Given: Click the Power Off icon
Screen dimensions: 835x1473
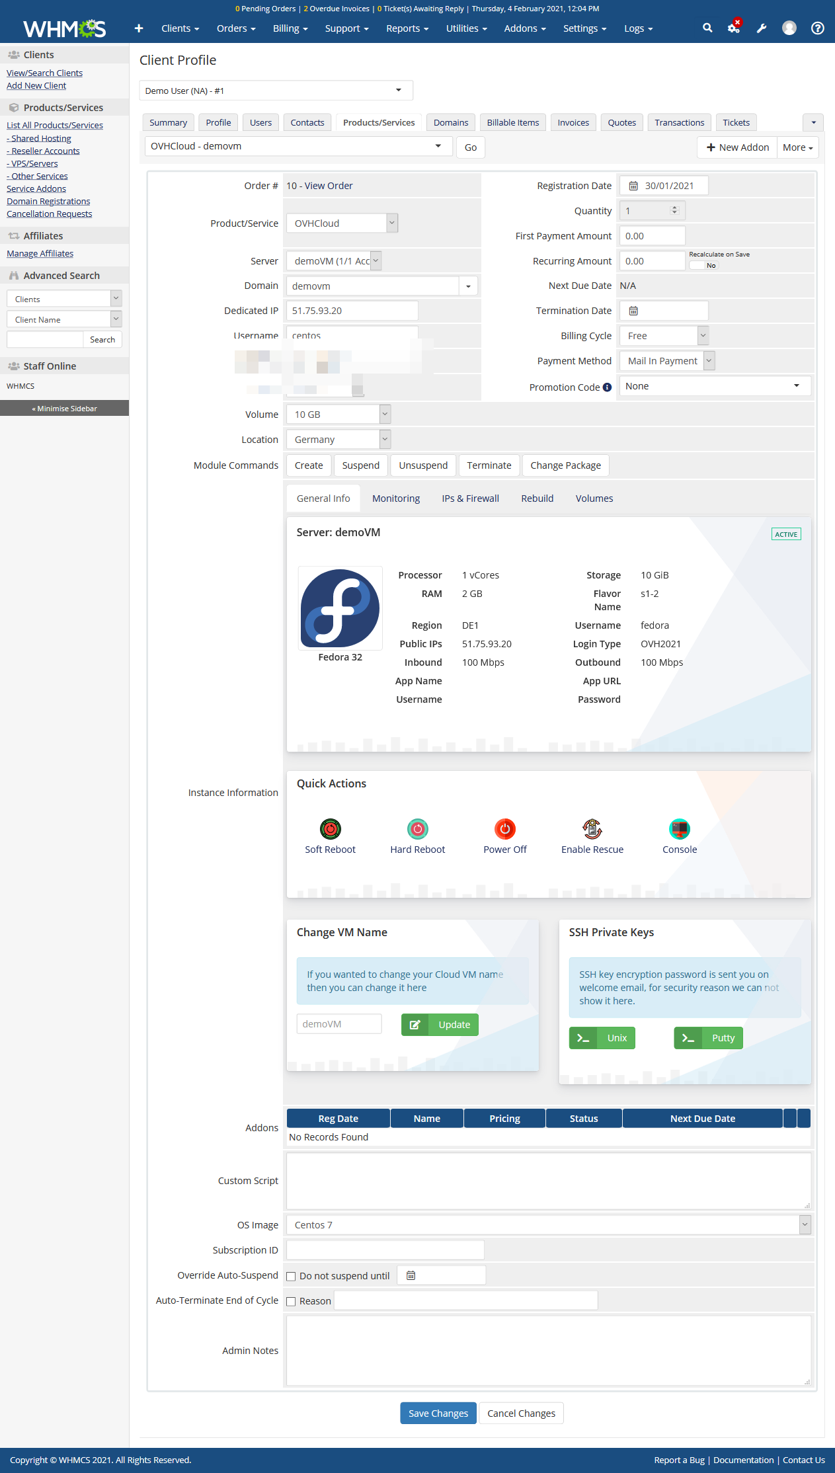Looking at the screenshot, I should coord(505,828).
